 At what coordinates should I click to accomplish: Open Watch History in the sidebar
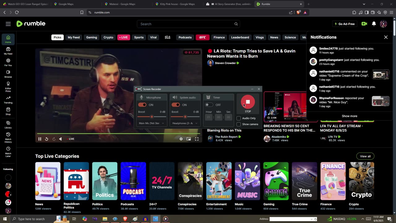coord(8,138)
